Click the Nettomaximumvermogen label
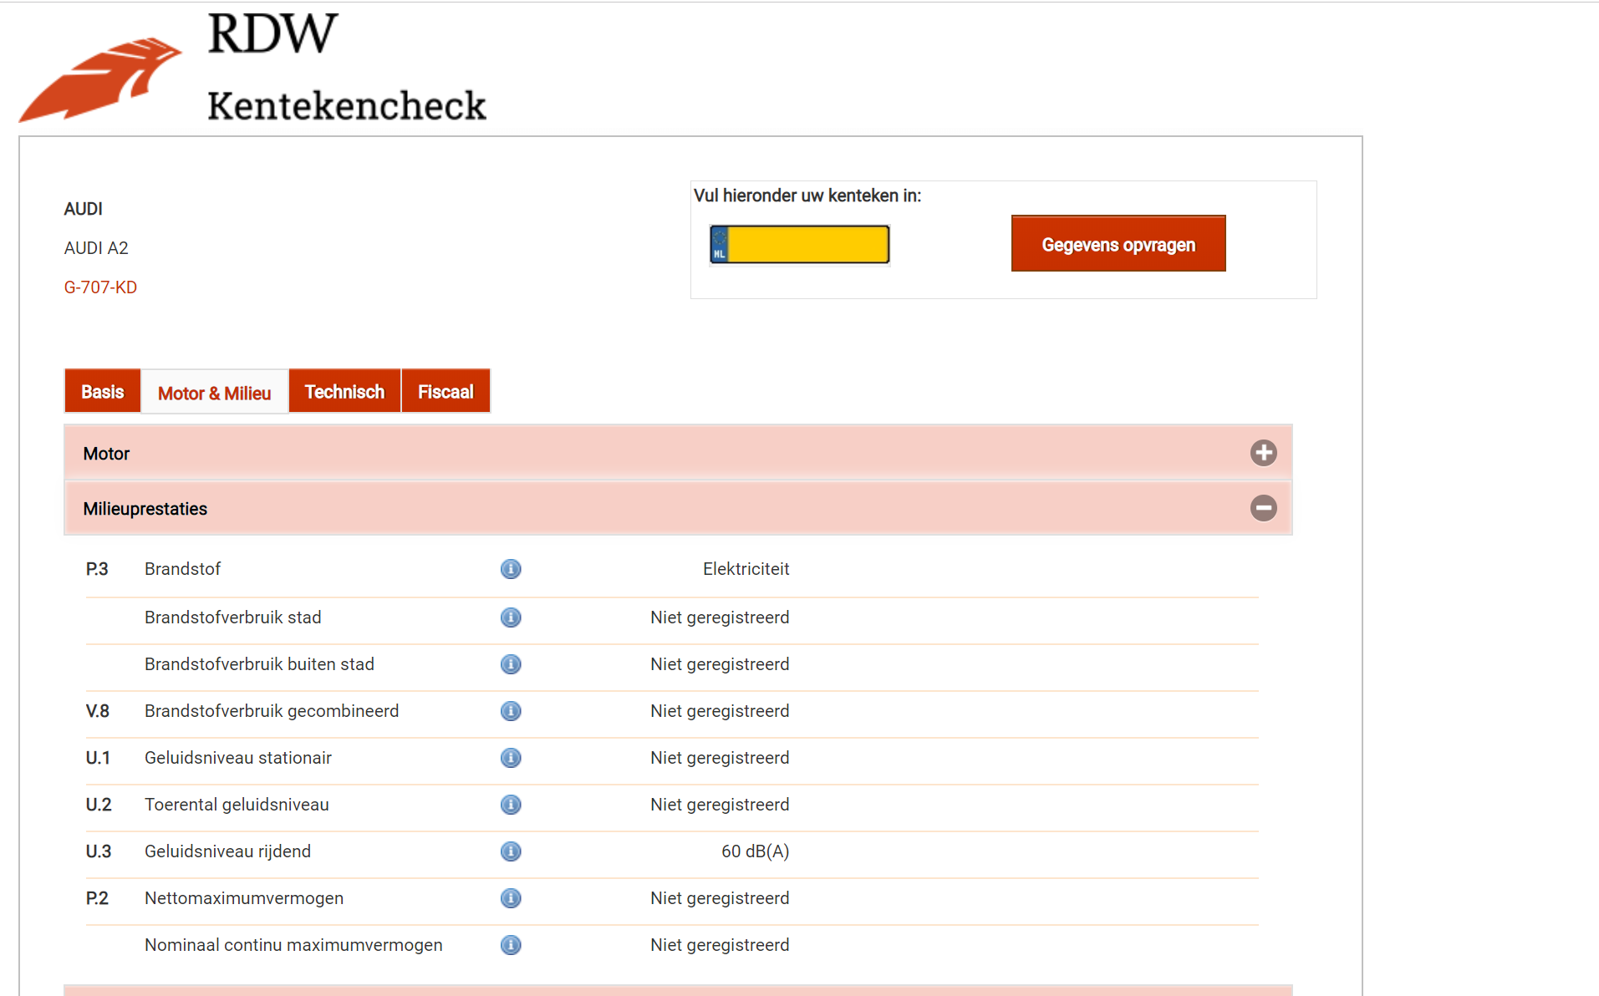The width and height of the screenshot is (1599, 996). [x=244, y=898]
